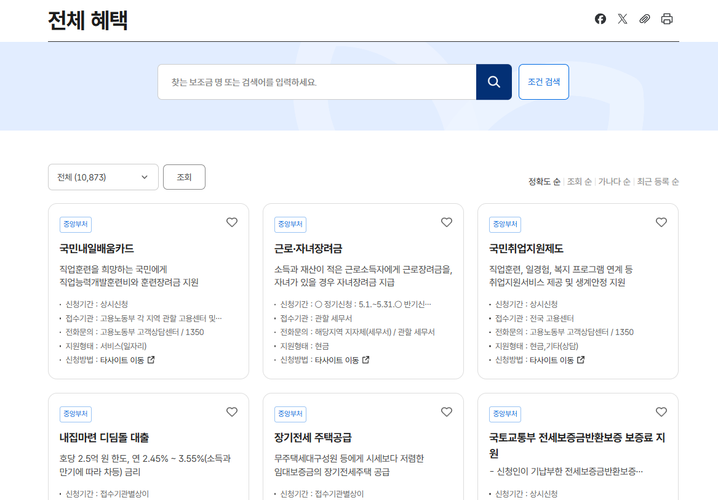Viewport: 718px width, 500px height.
Task: Open the 타사이트 이동 link in 국민내일배움카드
Action: (127, 360)
